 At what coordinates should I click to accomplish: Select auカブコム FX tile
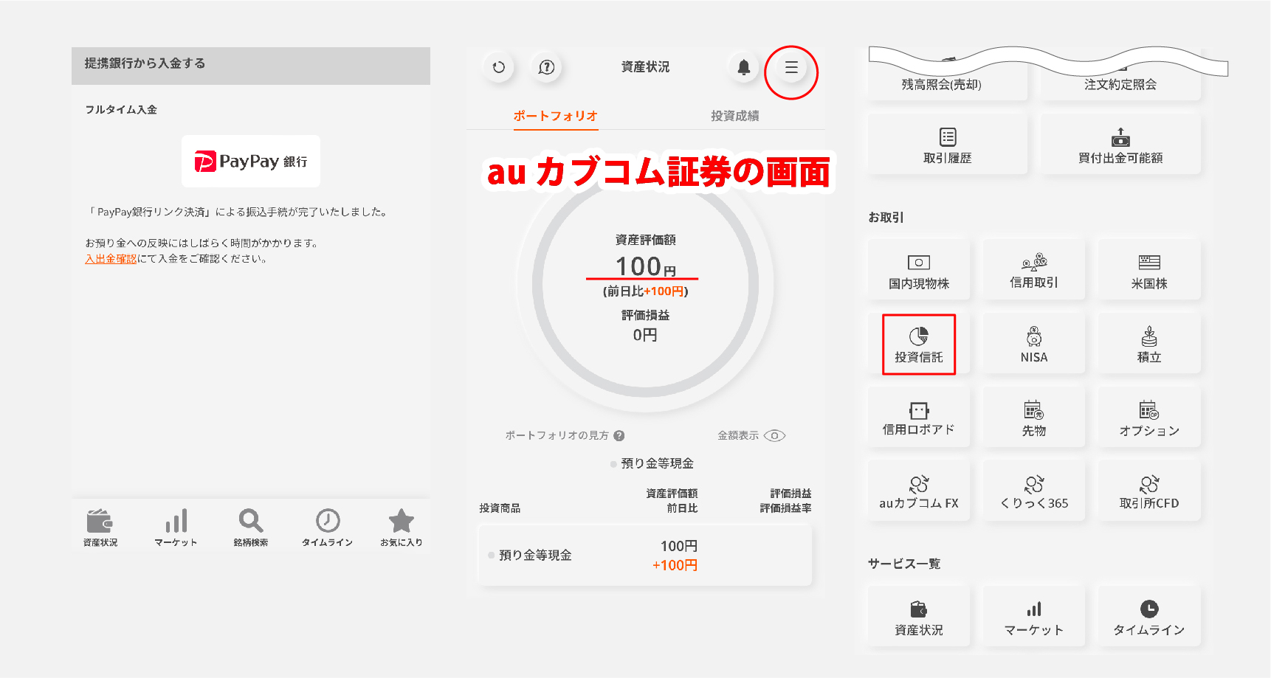919,491
